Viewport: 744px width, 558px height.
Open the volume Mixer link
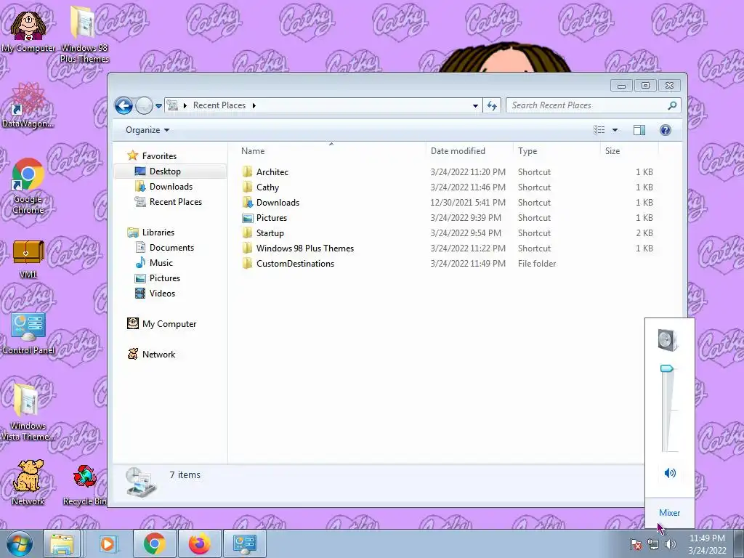tap(669, 512)
